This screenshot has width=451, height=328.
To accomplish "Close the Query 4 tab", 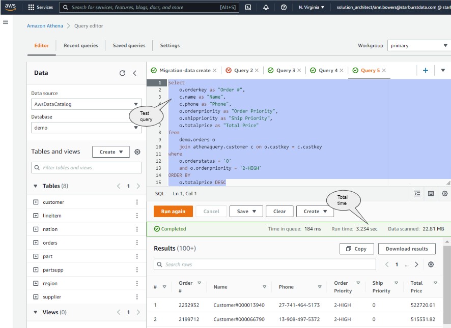I will (342, 70).
